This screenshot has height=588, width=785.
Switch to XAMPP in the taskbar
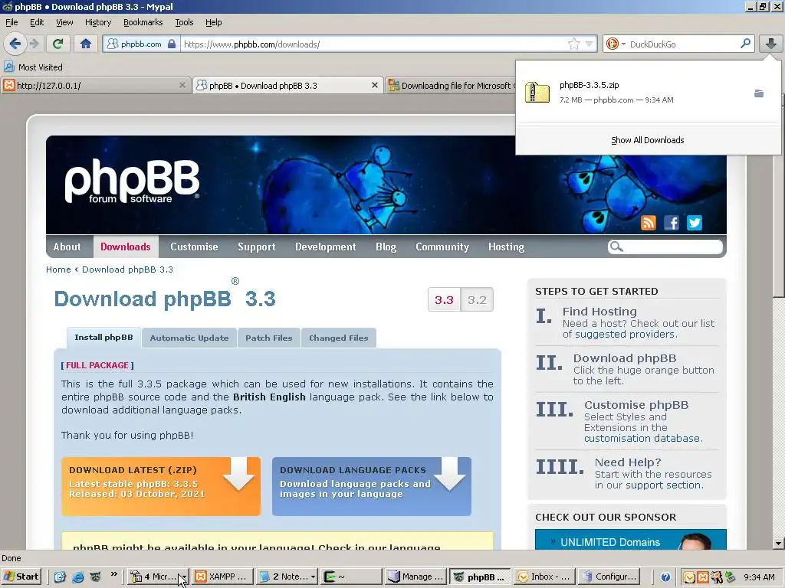click(x=222, y=577)
